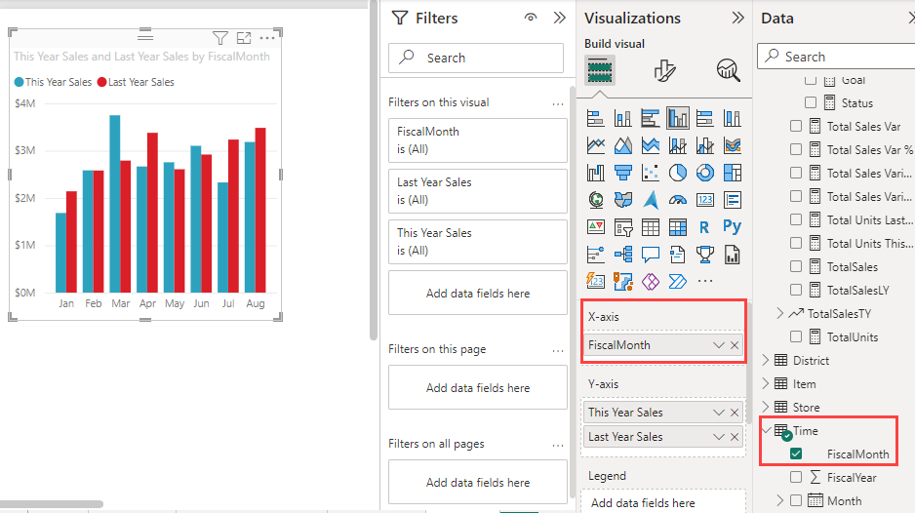Pick the Pie chart visual

678,173
